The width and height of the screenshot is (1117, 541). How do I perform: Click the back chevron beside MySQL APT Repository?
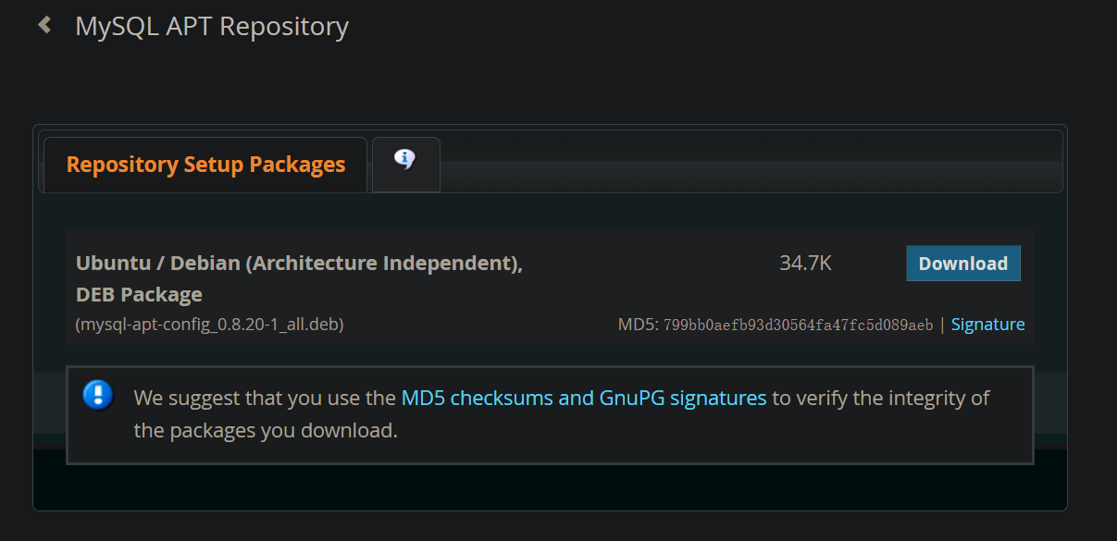pyautogui.click(x=44, y=25)
